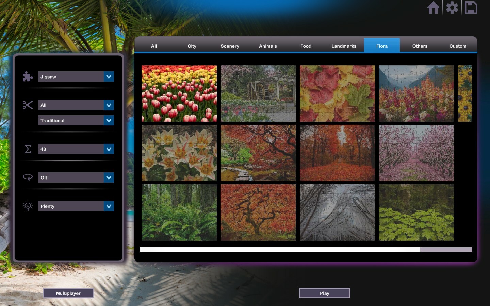Click the hint lightbulb icon

pos(28,206)
